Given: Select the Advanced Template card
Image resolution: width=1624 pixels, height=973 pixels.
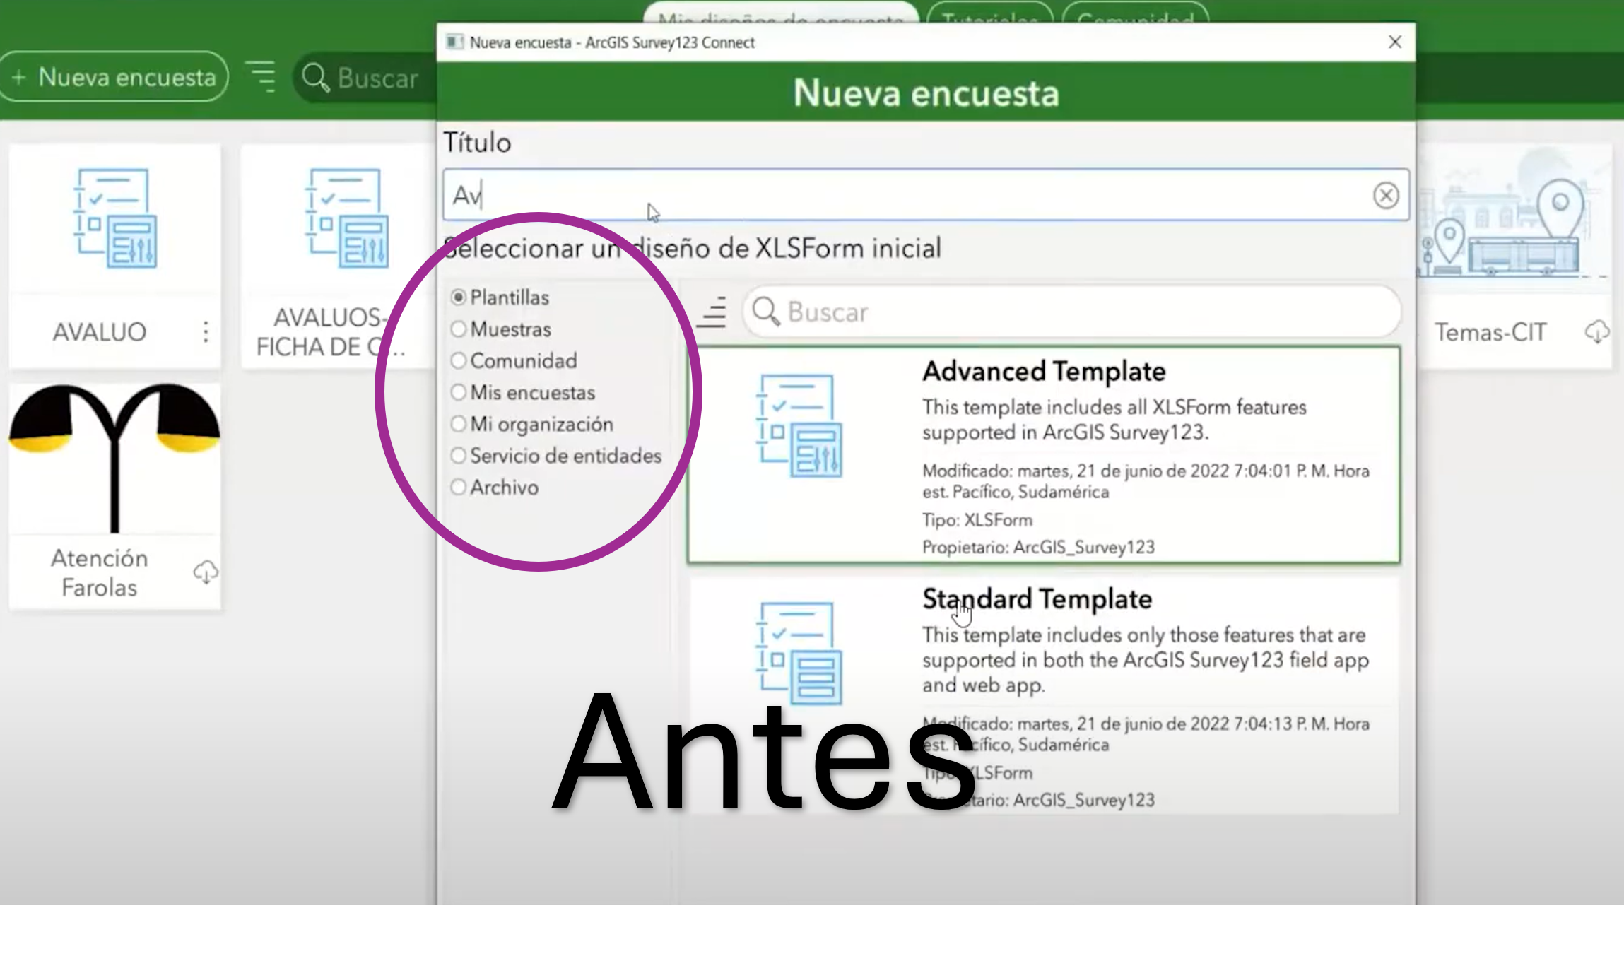Looking at the screenshot, I should (x=1044, y=455).
